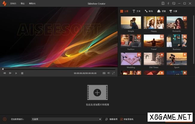Open the Facebook link in the title bar
The width and height of the screenshot is (195, 124).
coord(168,3)
